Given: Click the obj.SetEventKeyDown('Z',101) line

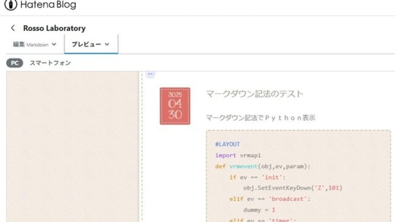Looking at the screenshot, I should (293, 188).
